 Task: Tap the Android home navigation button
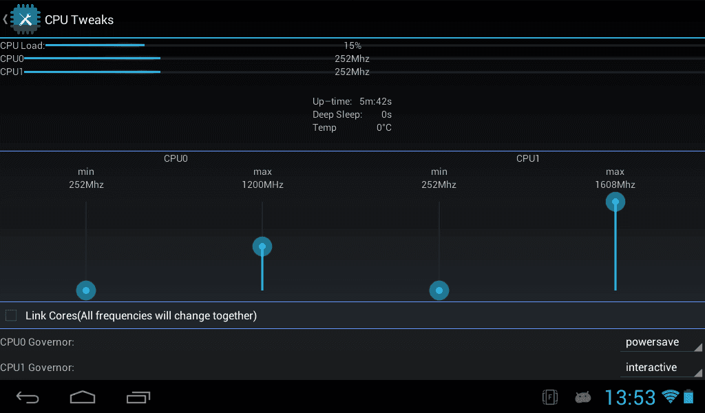point(83,397)
